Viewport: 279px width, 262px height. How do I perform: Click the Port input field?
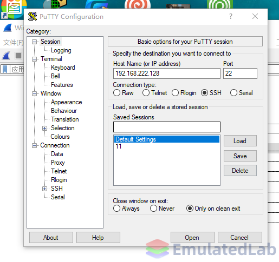(x=240, y=73)
